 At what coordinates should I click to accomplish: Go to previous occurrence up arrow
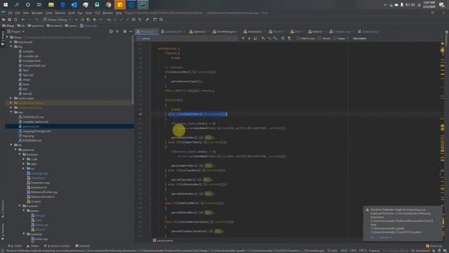[243, 38]
